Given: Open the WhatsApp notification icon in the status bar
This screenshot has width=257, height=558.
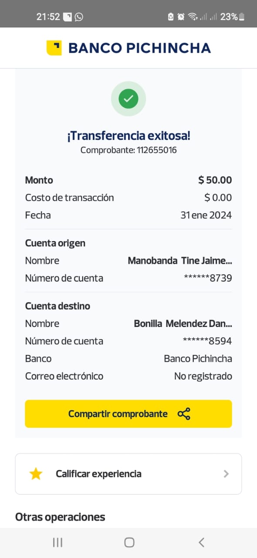Looking at the screenshot, I should 79,17.
